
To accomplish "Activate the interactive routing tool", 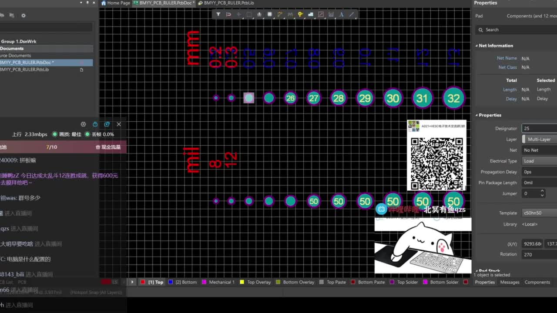I will (x=280, y=14).
